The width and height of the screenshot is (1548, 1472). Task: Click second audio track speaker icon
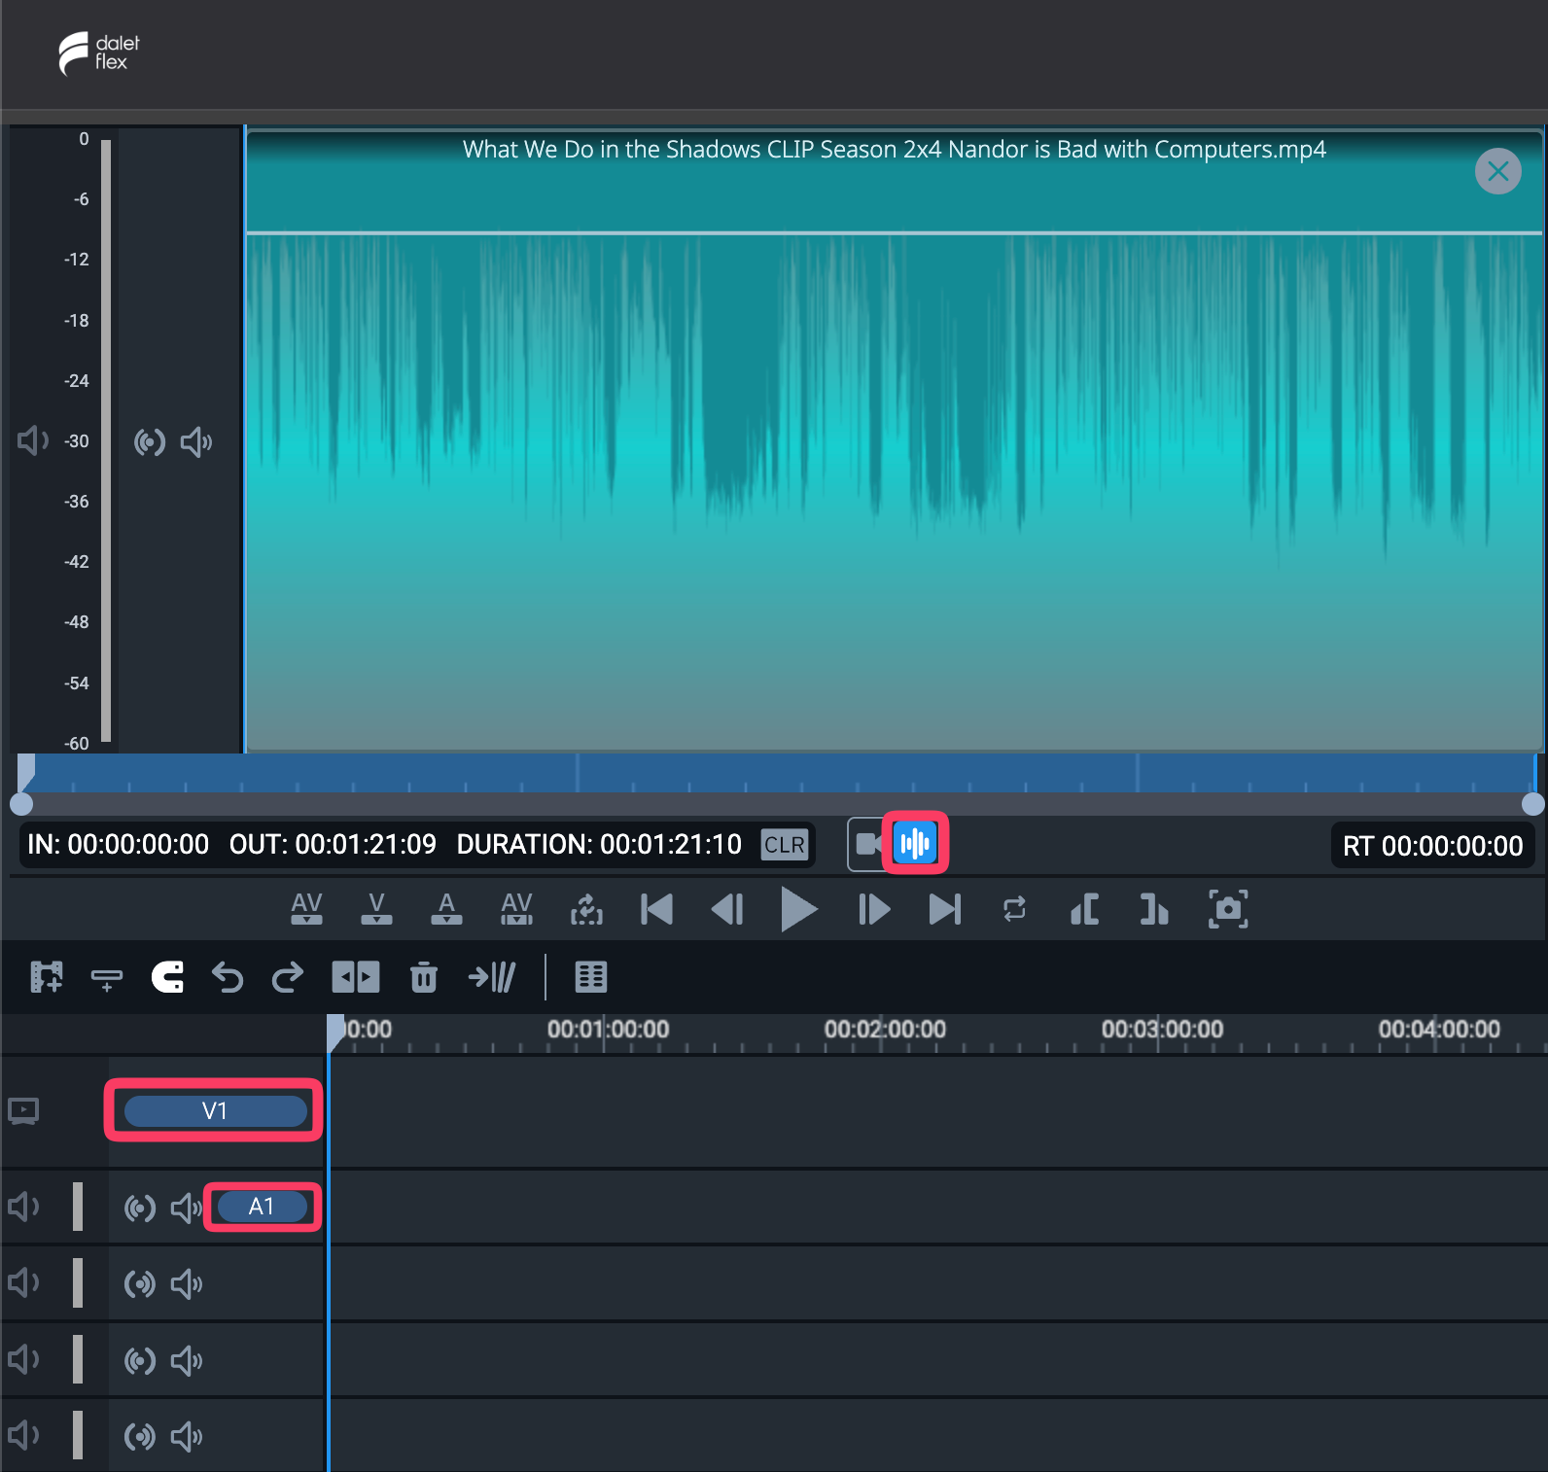coord(187,1284)
